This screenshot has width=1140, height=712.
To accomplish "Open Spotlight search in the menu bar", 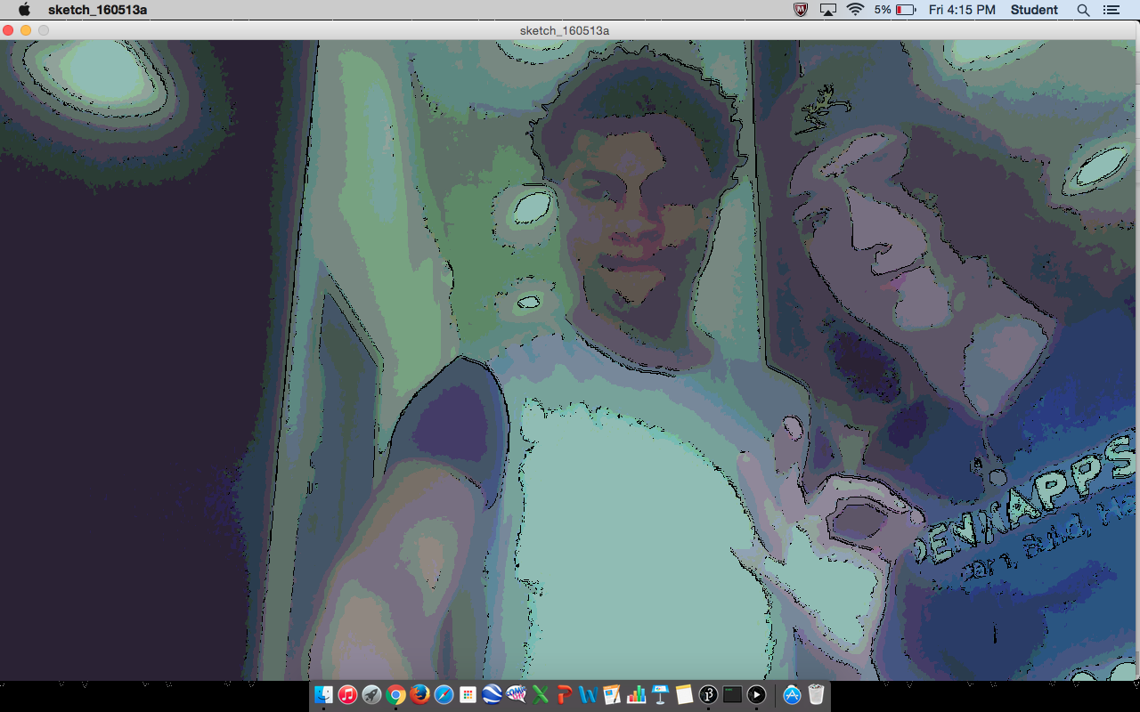I will click(x=1083, y=10).
